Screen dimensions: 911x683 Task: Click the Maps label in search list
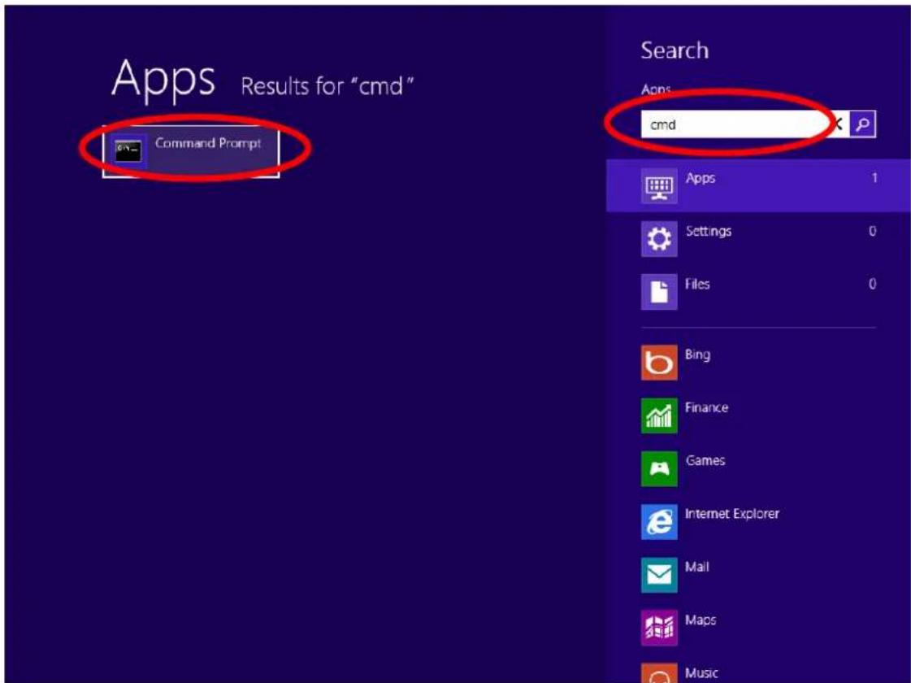click(700, 620)
